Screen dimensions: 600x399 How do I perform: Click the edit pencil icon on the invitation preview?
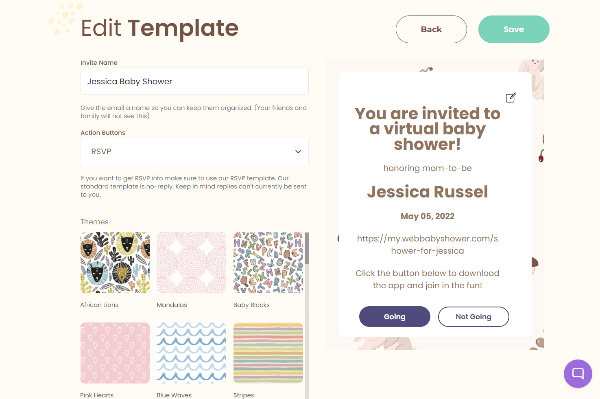click(x=511, y=98)
